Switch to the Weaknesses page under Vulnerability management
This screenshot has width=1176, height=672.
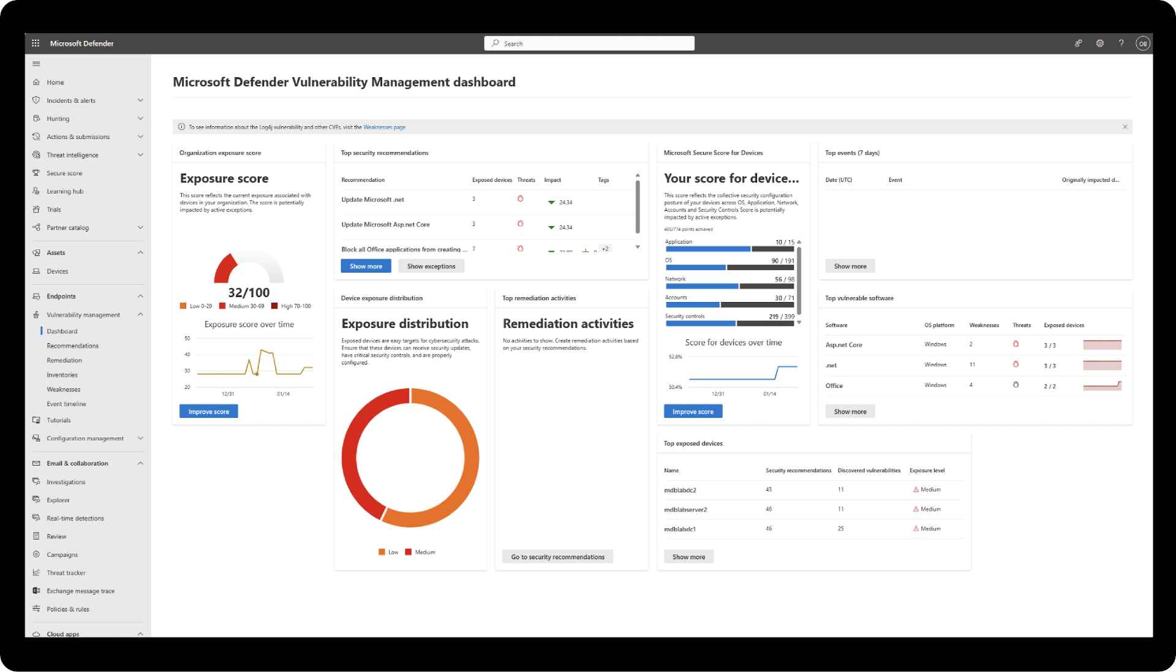(x=64, y=389)
